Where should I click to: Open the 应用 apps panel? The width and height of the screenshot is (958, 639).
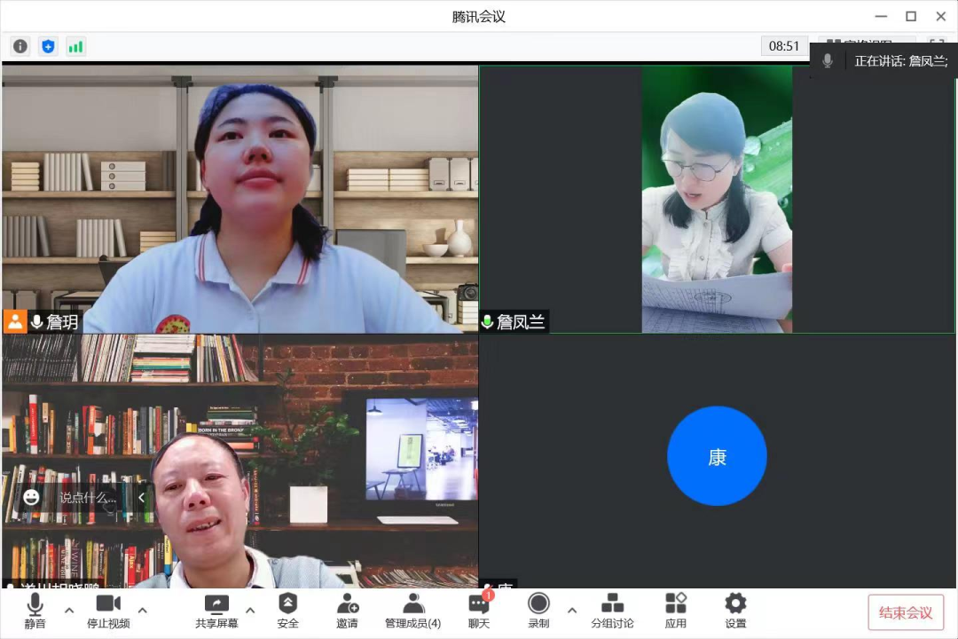676,611
